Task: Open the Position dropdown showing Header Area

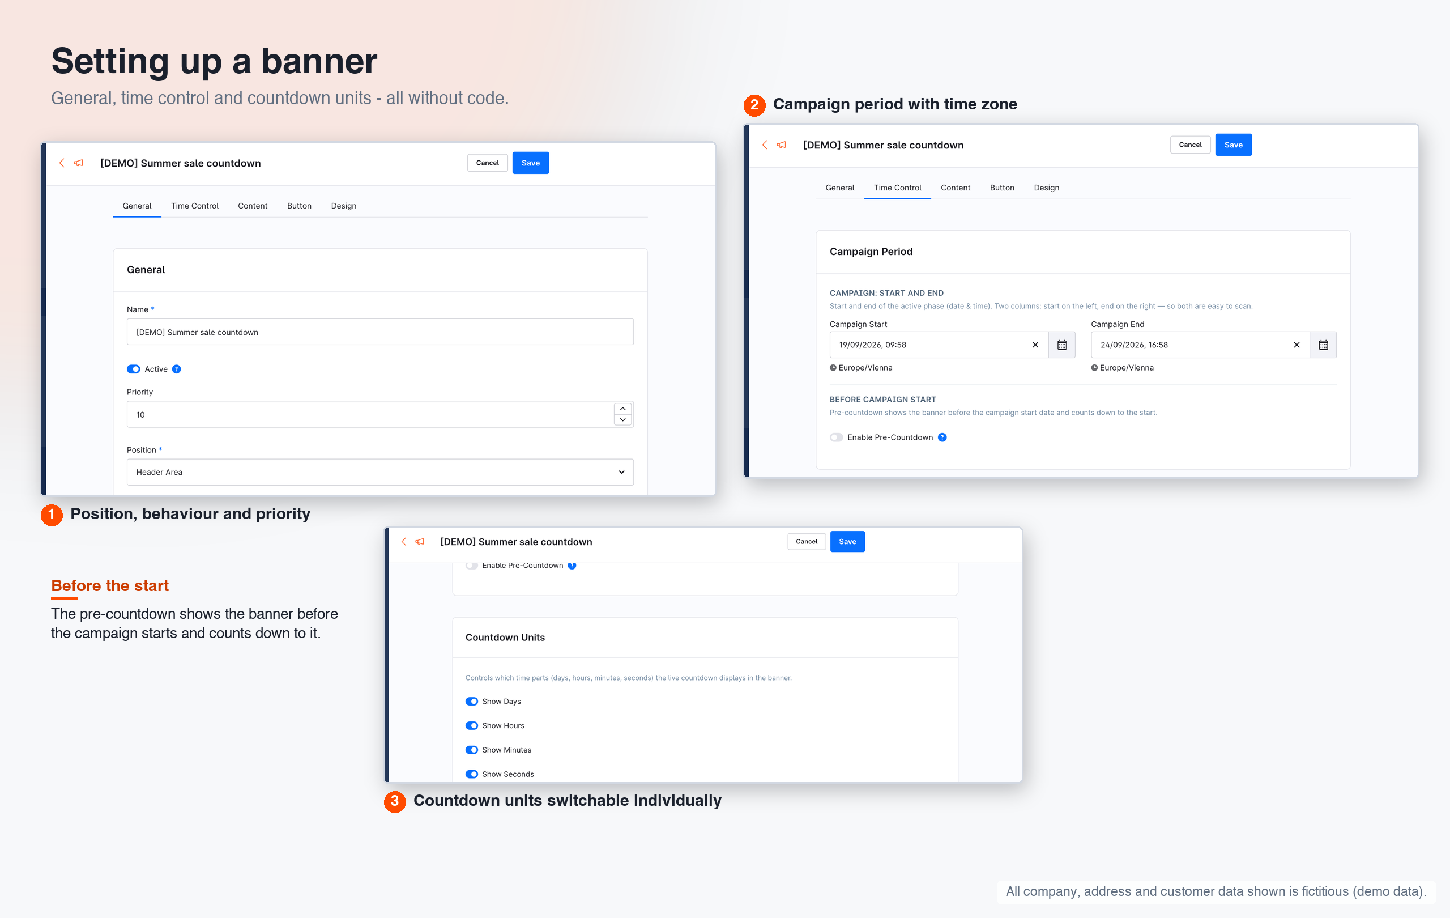Action: [380, 471]
